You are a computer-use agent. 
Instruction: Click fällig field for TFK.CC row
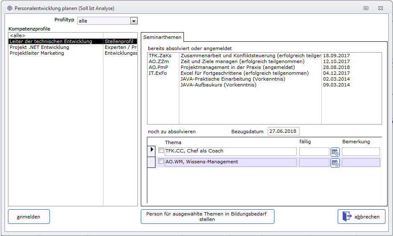pyautogui.click(x=314, y=151)
